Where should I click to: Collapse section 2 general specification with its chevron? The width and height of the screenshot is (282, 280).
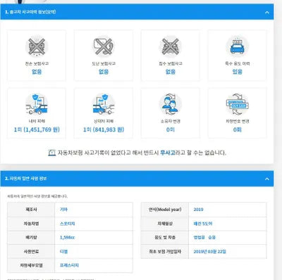click(267, 179)
